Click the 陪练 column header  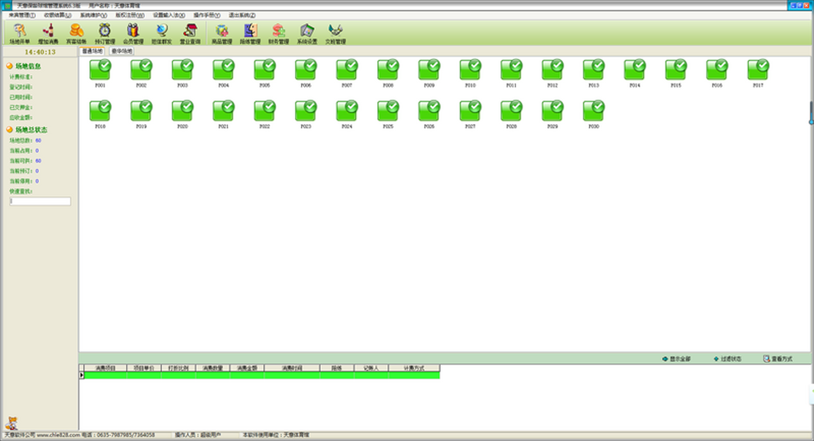pos(336,368)
